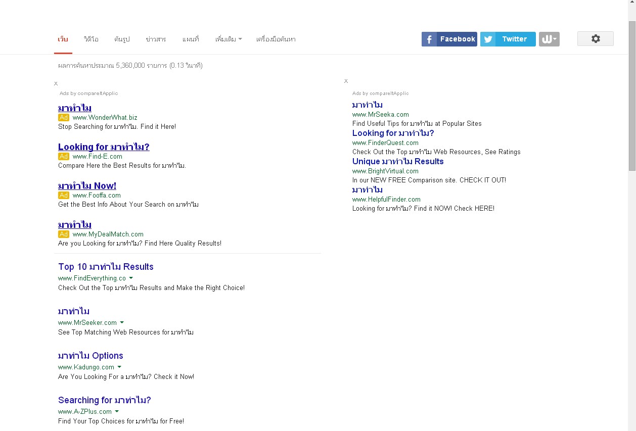Screen dimensions: 636x431
Task: Open the gray share-more dropdown button
Action: tap(549, 39)
